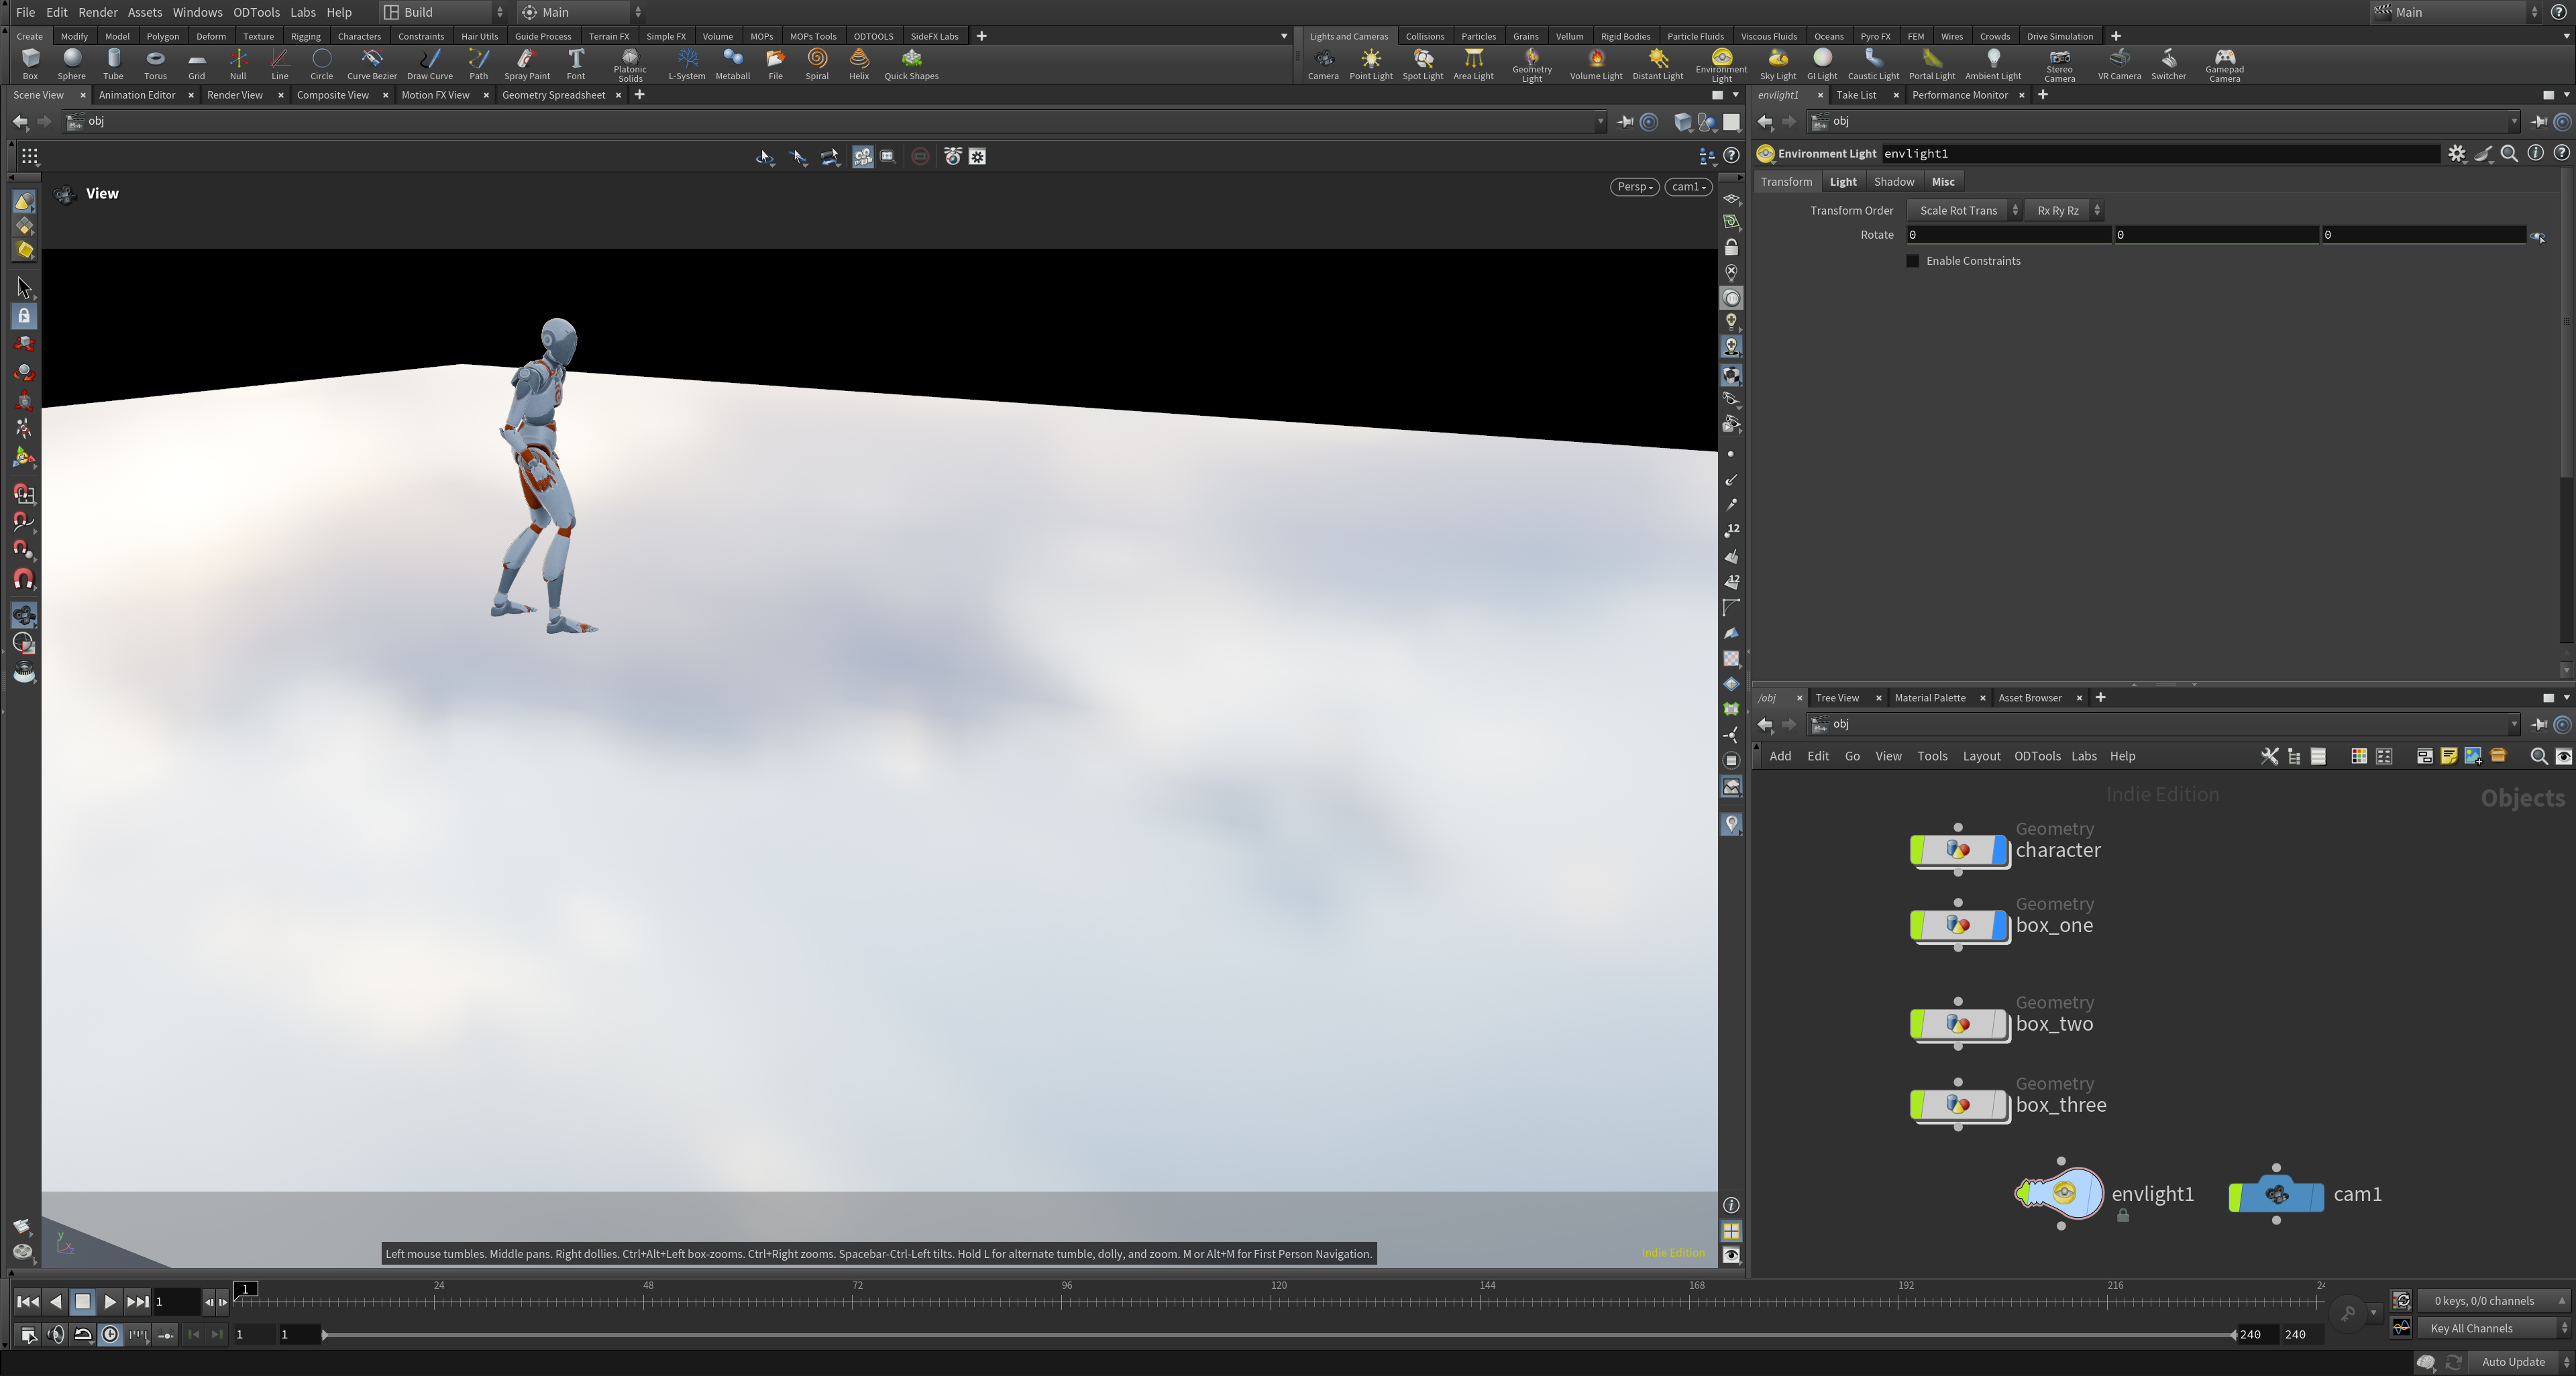Viewport: 2576px width, 1376px height.
Task: Click the current frame number field
Action: [176, 1302]
